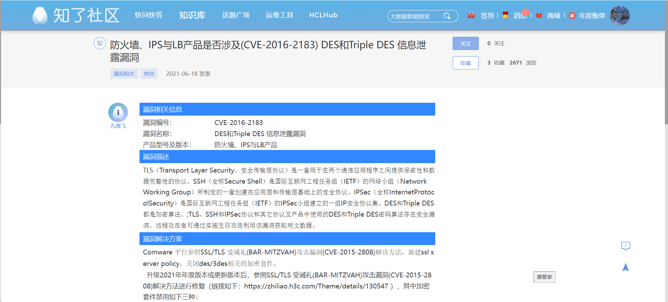Click the magnifier search icon
The height and width of the screenshot is (302, 668).
tap(447, 16)
